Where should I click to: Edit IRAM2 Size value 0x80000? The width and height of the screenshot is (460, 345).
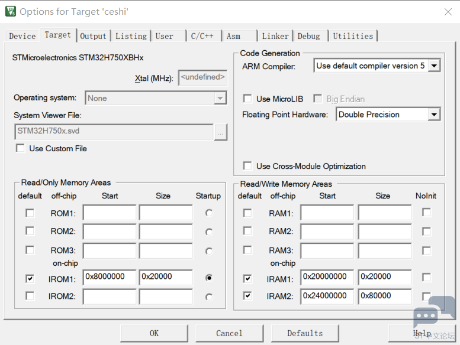coord(385,297)
